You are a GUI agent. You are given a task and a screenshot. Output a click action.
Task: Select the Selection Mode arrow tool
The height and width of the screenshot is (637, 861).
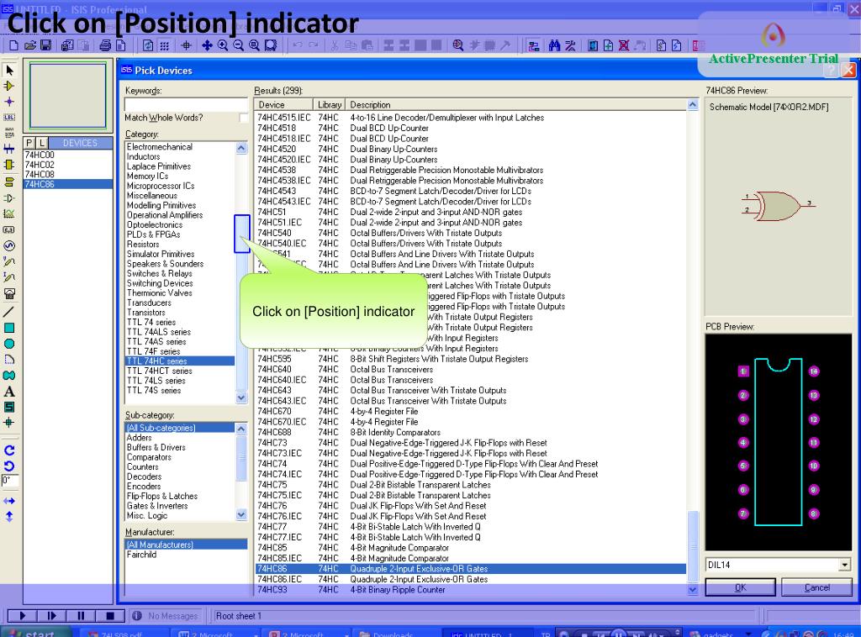(9, 71)
